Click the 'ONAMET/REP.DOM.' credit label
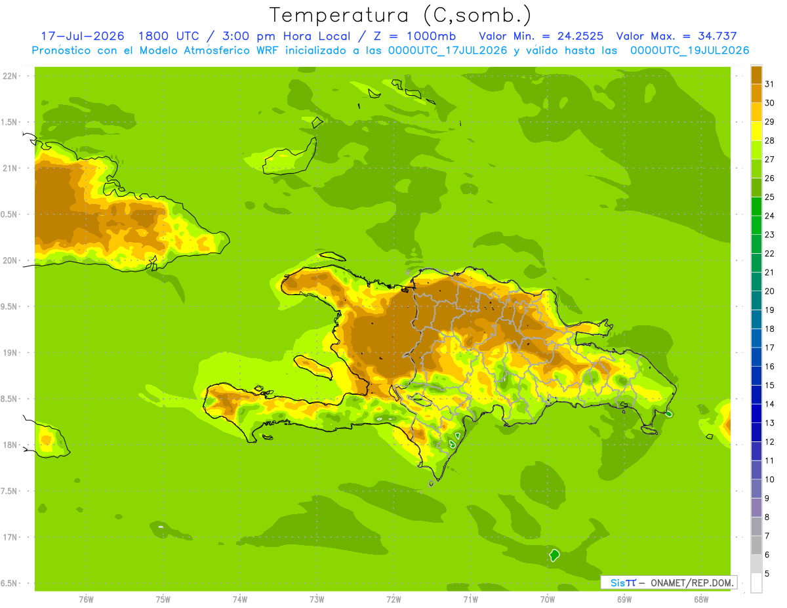Viewport: 787px width, 608px height. [693, 582]
